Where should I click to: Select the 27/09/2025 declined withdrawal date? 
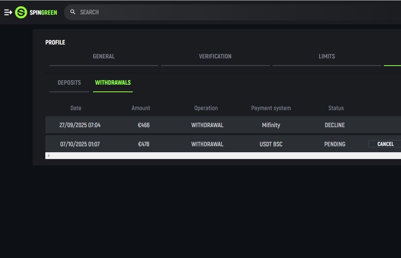coord(80,125)
